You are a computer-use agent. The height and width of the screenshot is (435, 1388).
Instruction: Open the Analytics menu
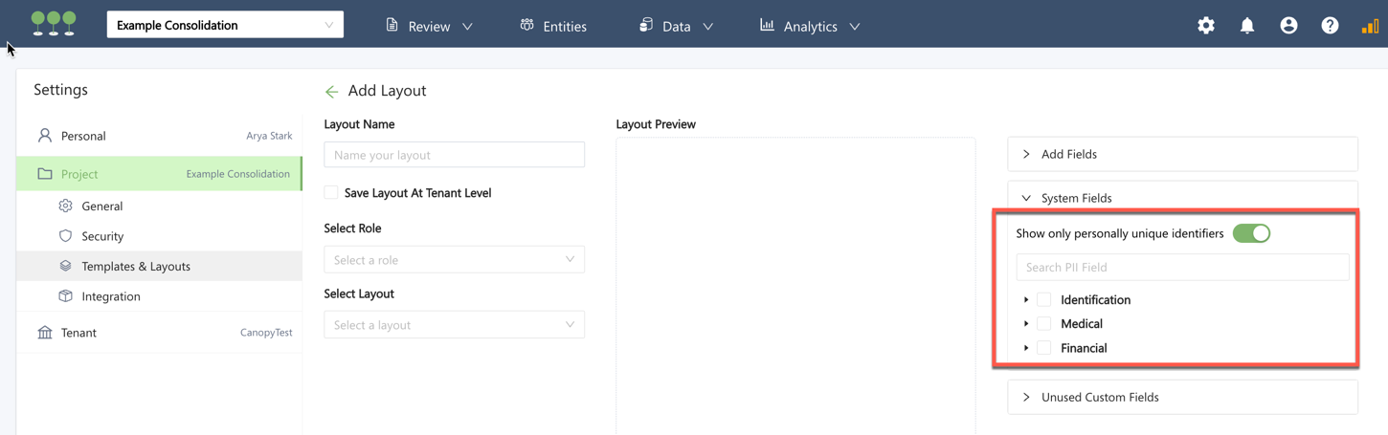[810, 26]
